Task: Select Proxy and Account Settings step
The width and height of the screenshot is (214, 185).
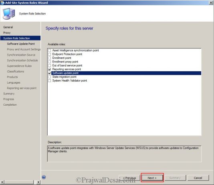Action: pyautogui.click(x=24, y=49)
